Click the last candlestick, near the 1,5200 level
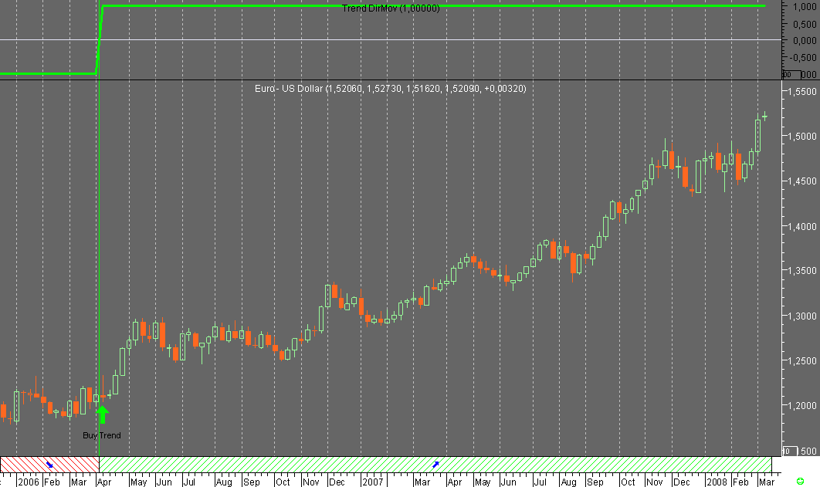 [x=765, y=116]
